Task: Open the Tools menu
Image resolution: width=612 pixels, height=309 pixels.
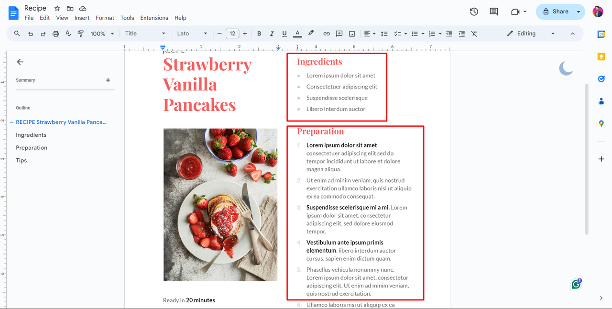Action: [127, 18]
